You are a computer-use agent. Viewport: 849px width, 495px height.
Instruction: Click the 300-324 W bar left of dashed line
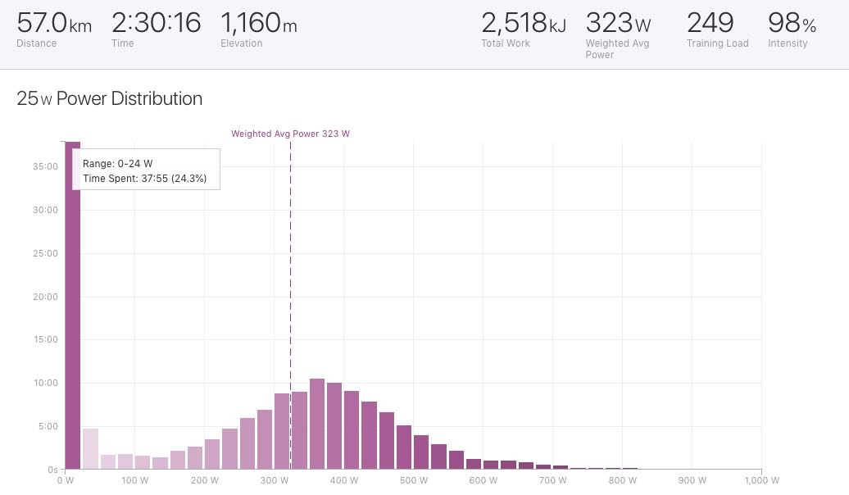[x=282, y=432]
